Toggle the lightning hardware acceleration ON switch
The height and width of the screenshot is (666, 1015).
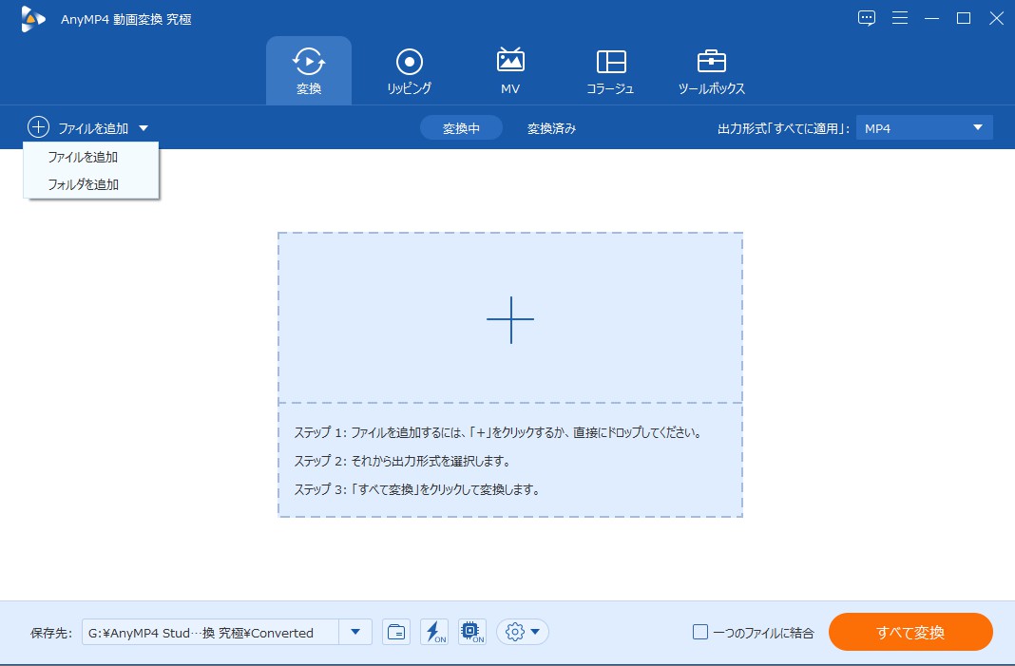point(433,631)
